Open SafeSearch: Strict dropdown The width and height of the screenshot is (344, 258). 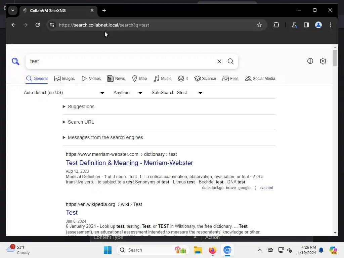coord(177,93)
